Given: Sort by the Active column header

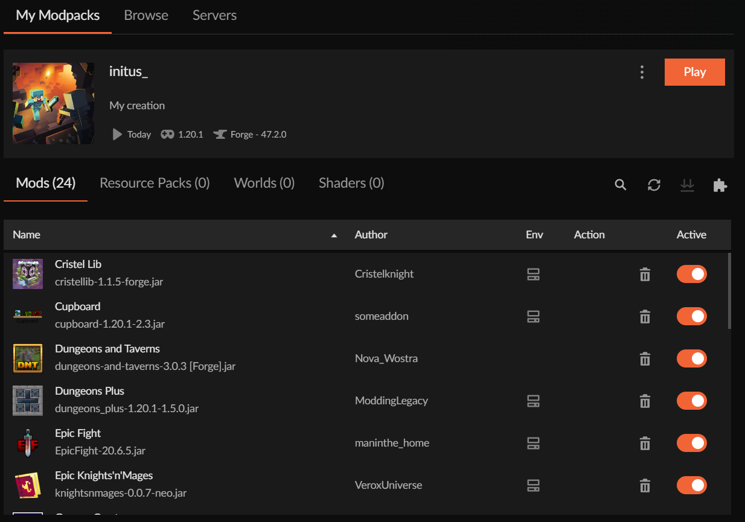Looking at the screenshot, I should click(691, 235).
